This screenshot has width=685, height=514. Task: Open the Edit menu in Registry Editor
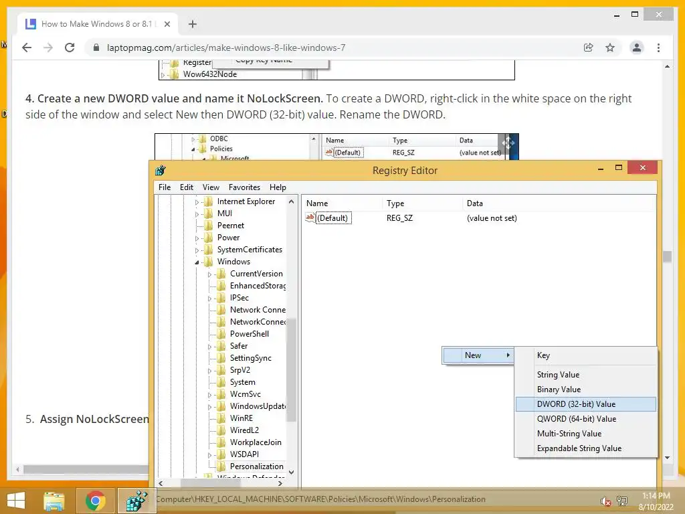[187, 187]
